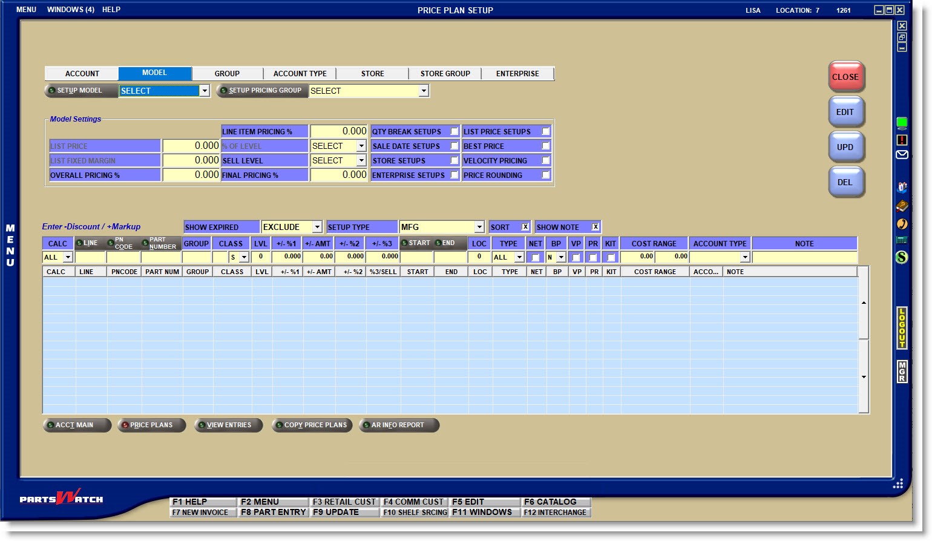Viewport: 932px width, 541px height.
Task: Open the mail envelope icon
Action: 902,155
